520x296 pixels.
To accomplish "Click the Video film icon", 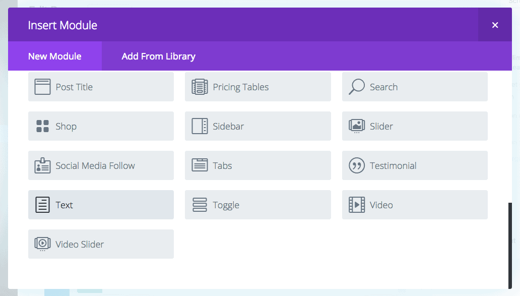I will tap(357, 205).
